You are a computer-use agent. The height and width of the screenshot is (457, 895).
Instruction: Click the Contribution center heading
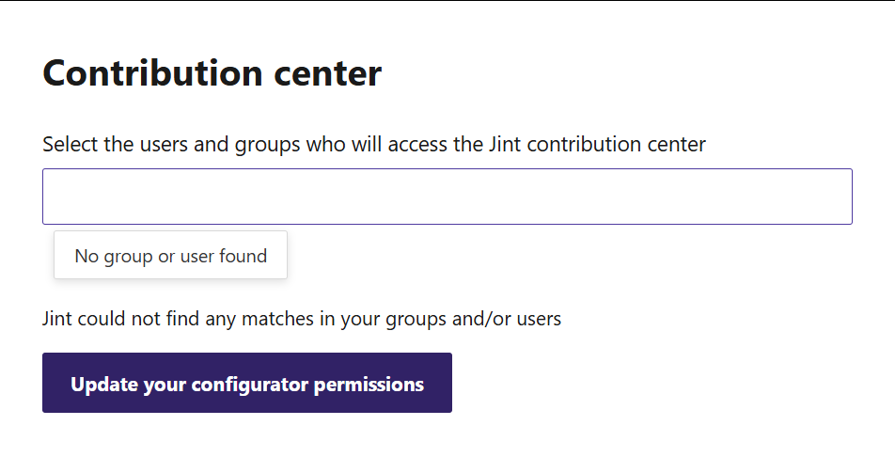pyautogui.click(x=212, y=73)
